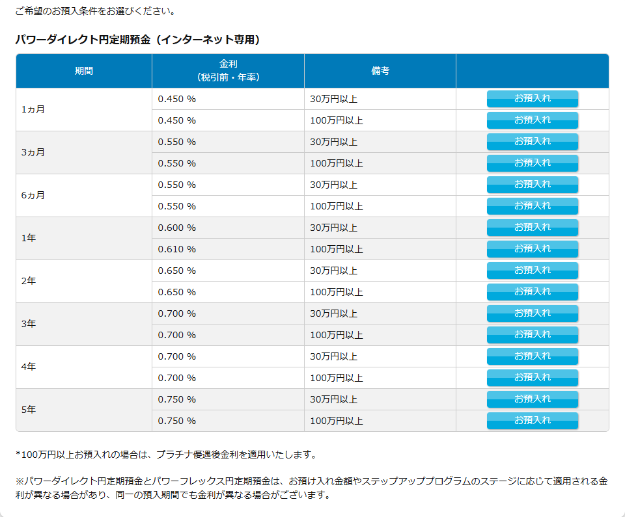
Task: Click お預入れ for 3年 30万円以上
Action: (532, 313)
